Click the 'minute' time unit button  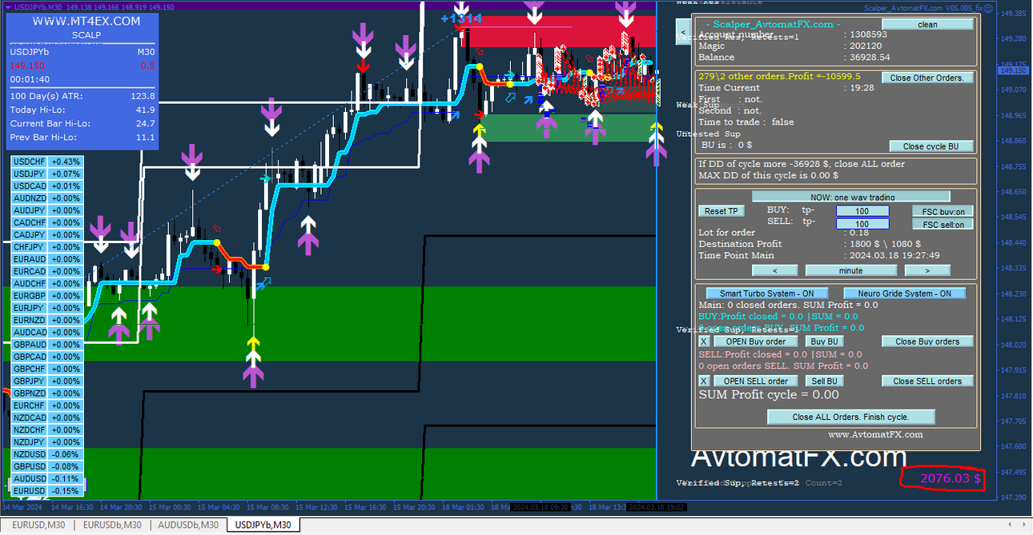point(850,270)
